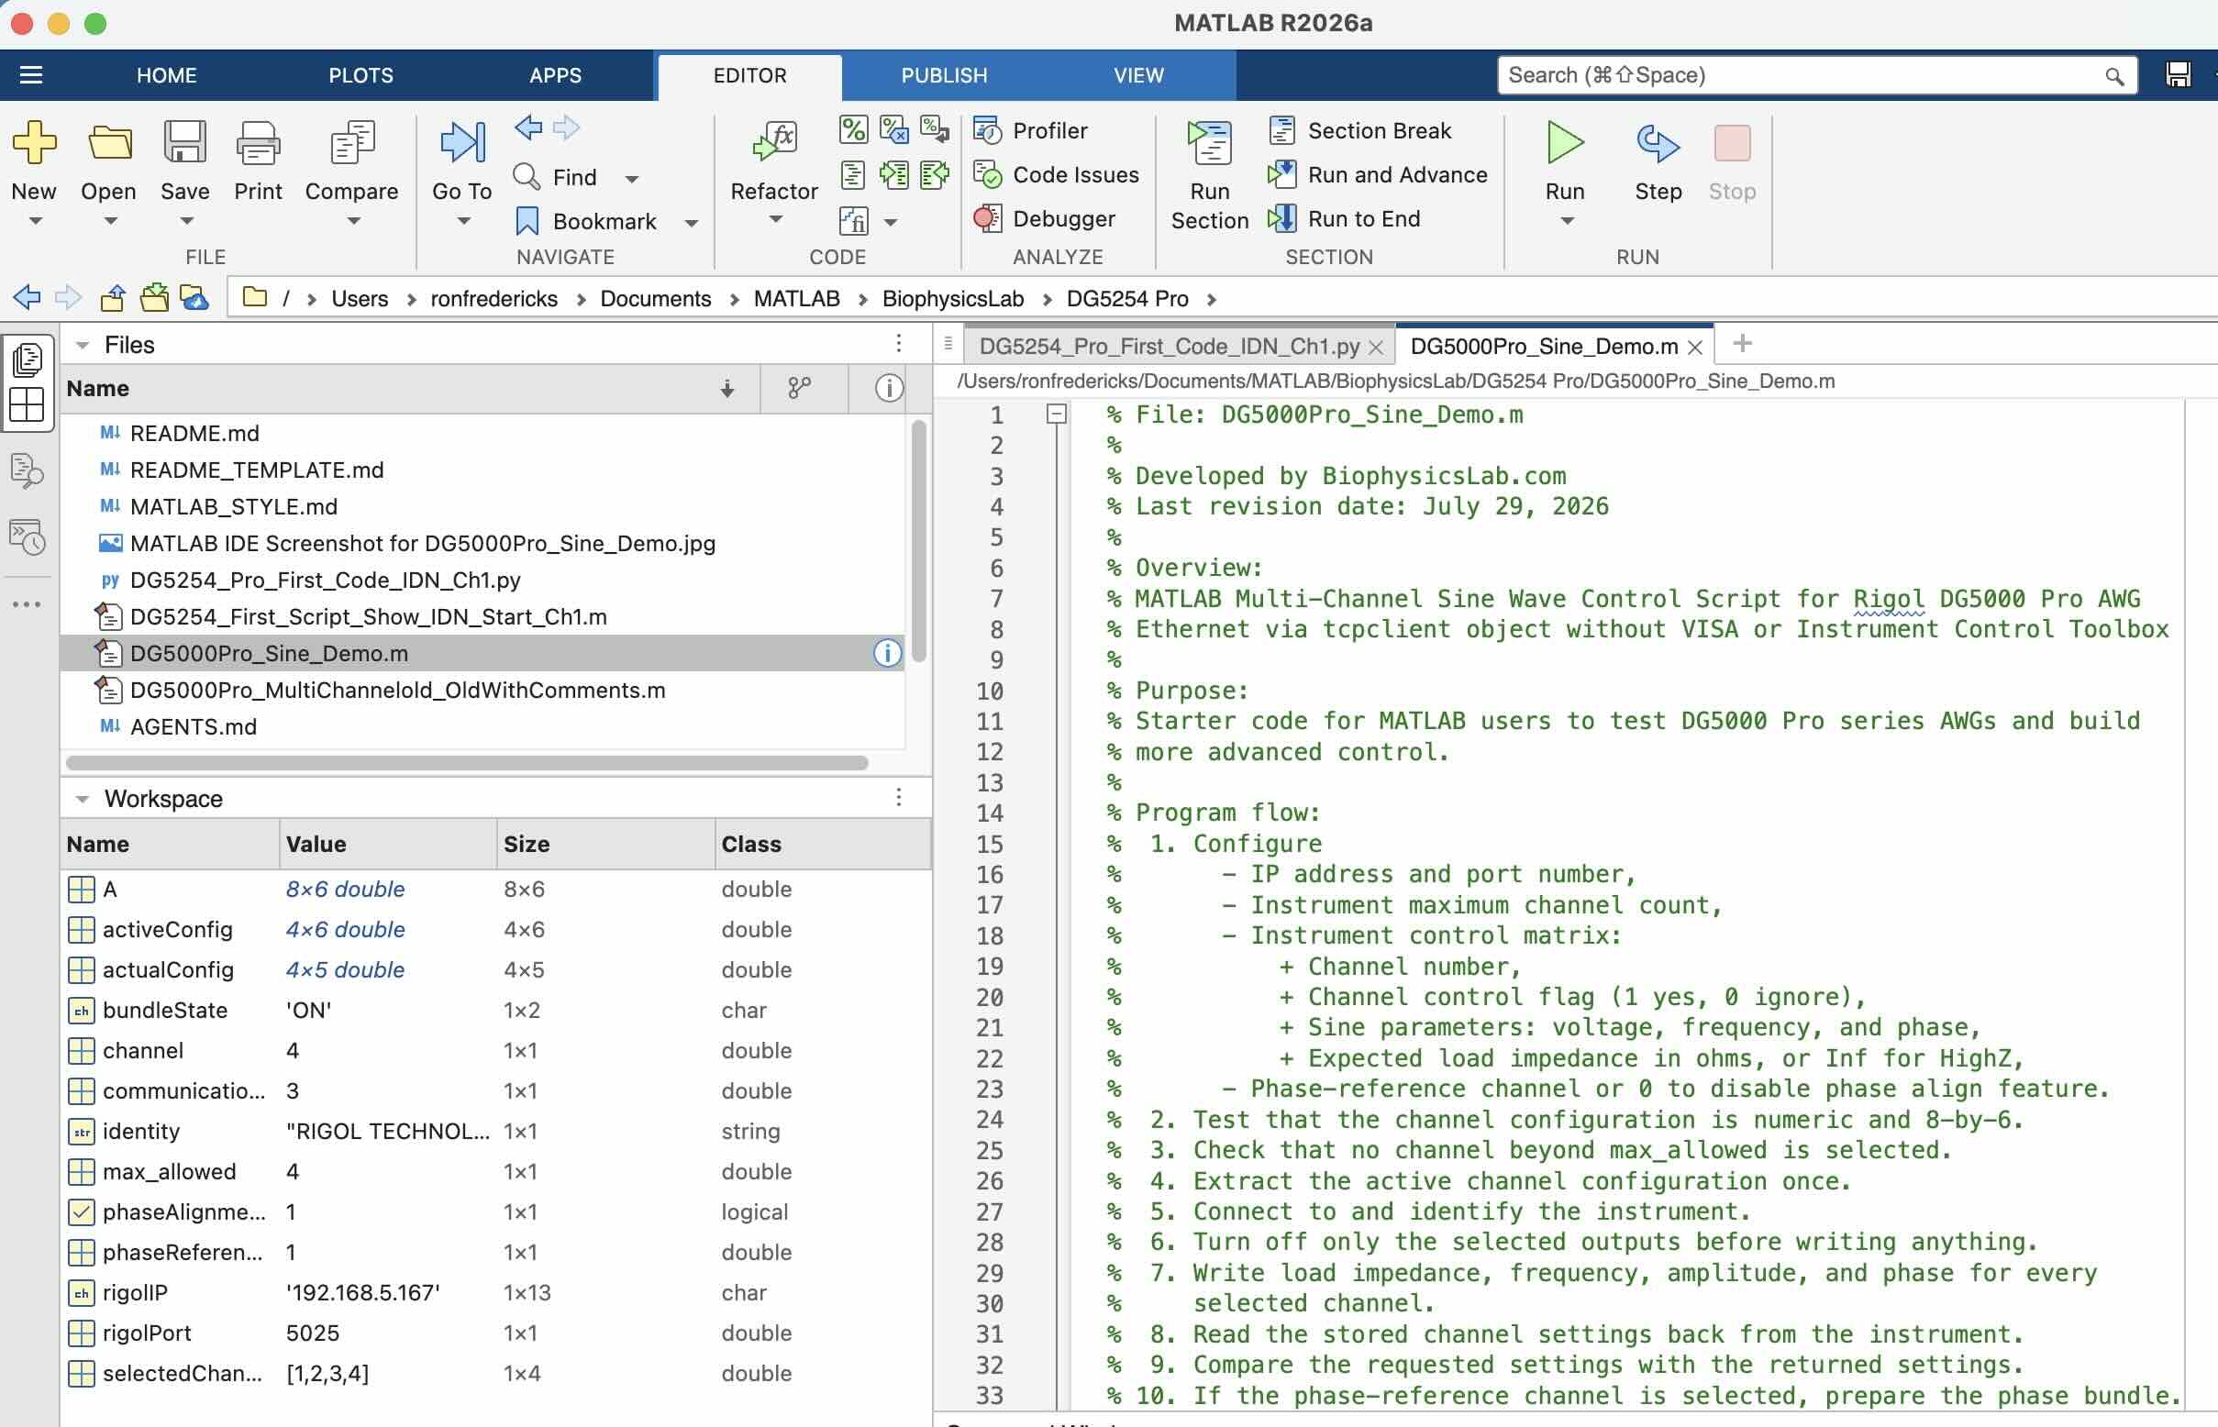Switch to the PLOTS tab
Image resolution: width=2218 pixels, height=1427 pixels.
tap(360, 75)
